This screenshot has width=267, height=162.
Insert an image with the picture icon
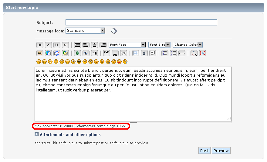click(40, 53)
